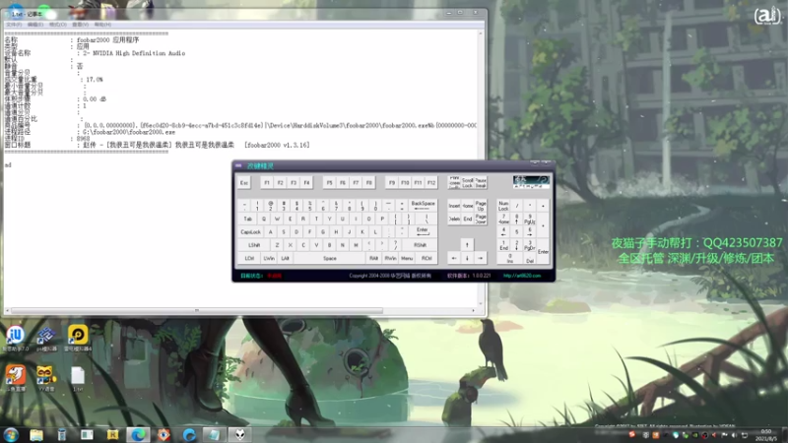Show the taskbar clock and date
The image size is (788, 443).
click(766, 435)
